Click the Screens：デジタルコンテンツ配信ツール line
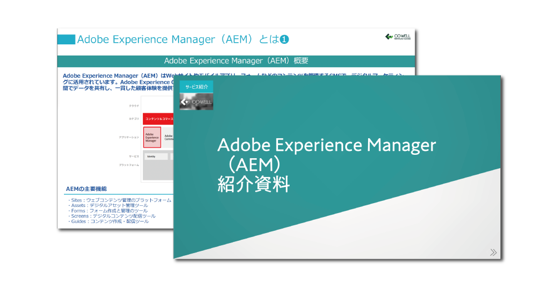This screenshot has width=556, height=293. [x=112, y=216]
